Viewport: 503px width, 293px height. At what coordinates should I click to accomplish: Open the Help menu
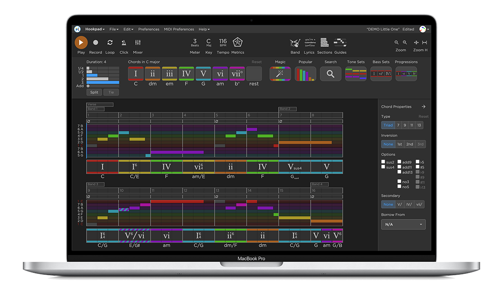pyautogui.click(x=204, y=29)
